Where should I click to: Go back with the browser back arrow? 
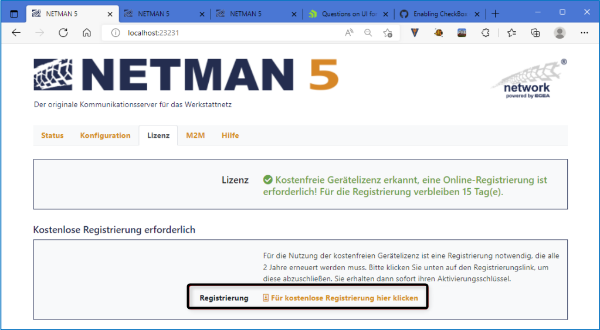point(16,33)
